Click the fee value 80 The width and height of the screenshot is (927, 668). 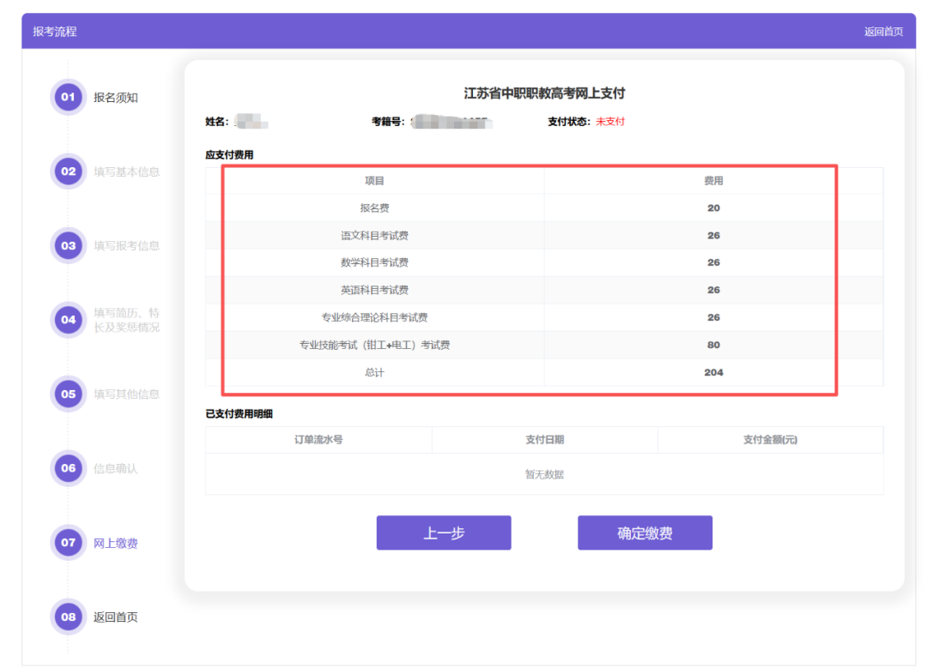click(x=713, y=345)
